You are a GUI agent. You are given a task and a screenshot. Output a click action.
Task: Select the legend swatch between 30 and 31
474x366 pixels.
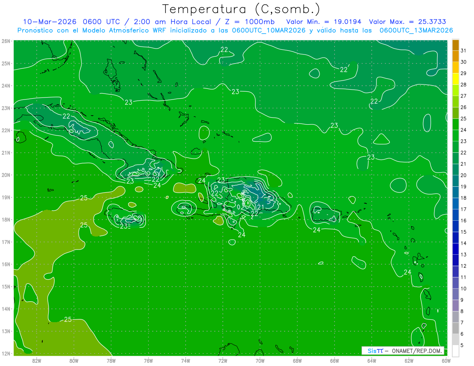click(x=455, y=56)
